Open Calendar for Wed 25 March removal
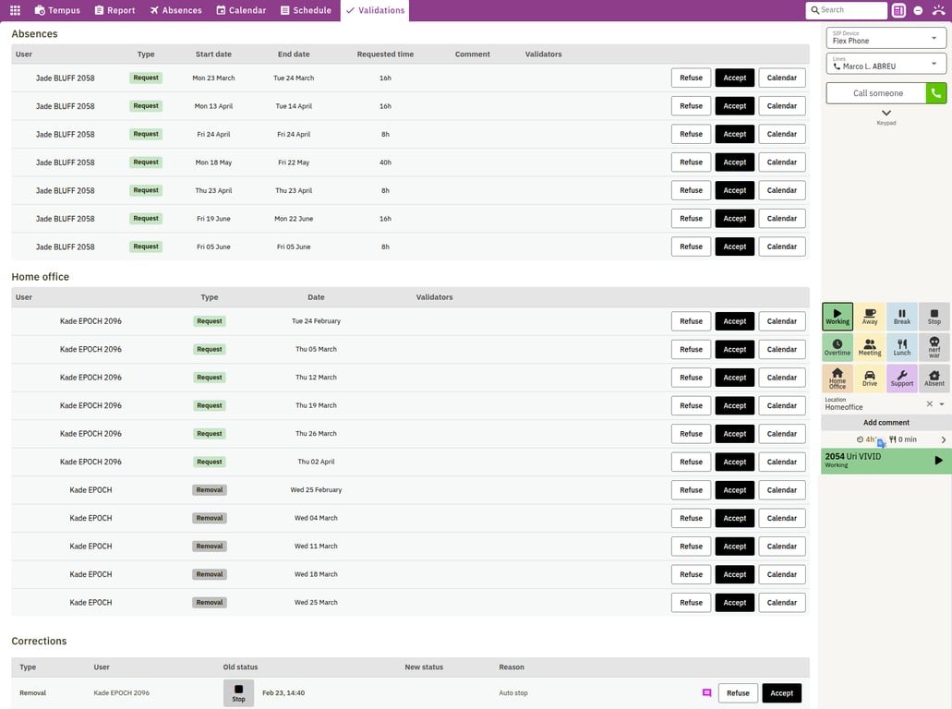This screenshot has width=952, height=709. 782,603
